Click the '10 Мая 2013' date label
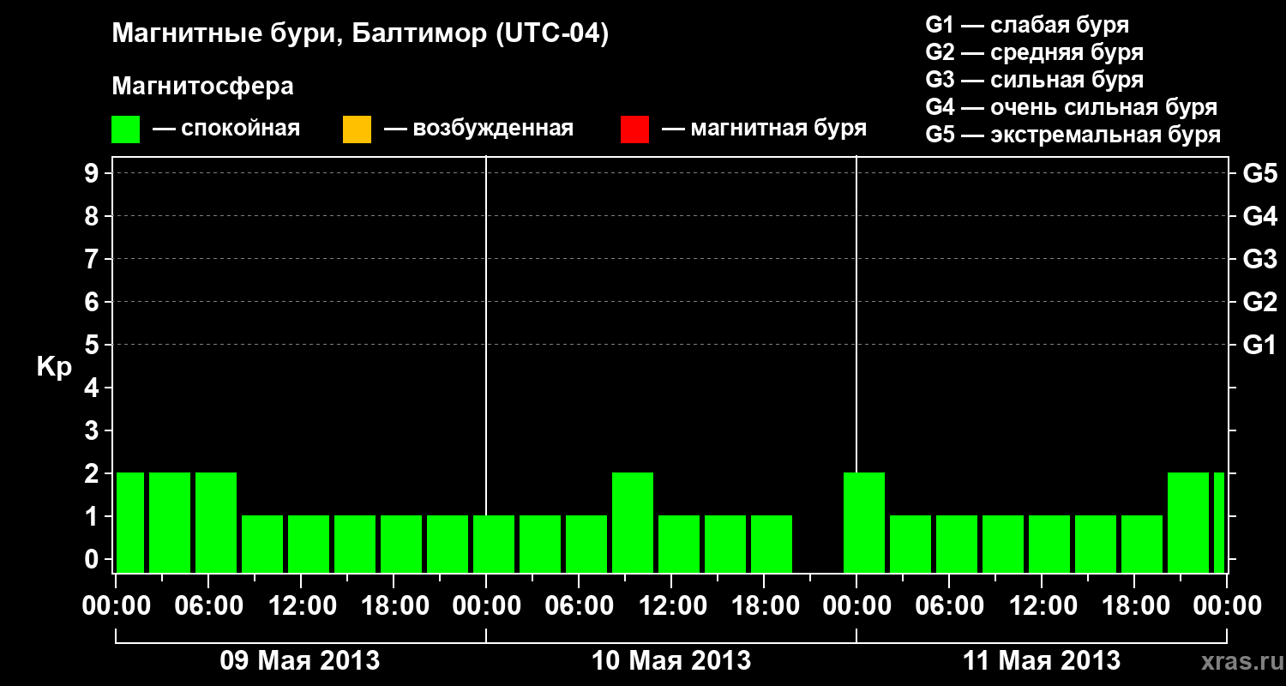This screenshot has width=1286, height=686. pyautogui.click(x=671, y=660)
